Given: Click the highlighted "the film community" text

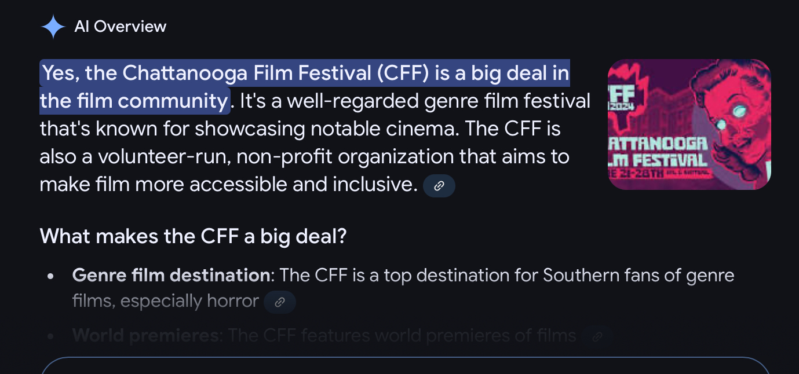Looking at the screenshot, I should click(134, 101).
